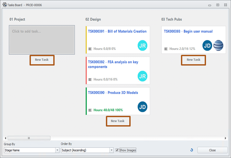The image size is (231, 158).
Task: Toggle the Show Images checkbox
Action: click(117, 150)
